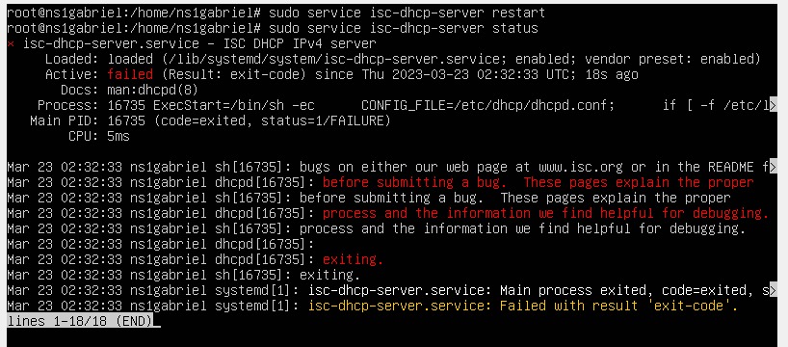788x347 pixels.
Task: Click the man:dhcpd(8) docs reference
Action: click(152, 91)
